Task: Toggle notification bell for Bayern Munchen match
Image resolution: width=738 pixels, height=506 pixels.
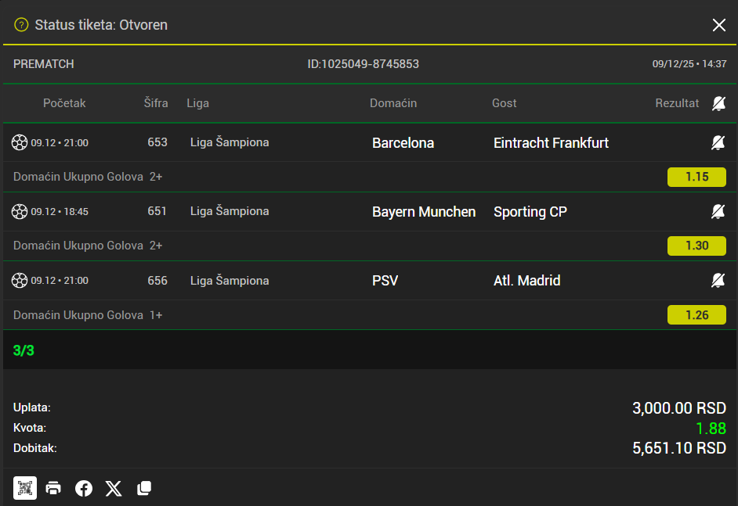Action: tap(718, 211)
